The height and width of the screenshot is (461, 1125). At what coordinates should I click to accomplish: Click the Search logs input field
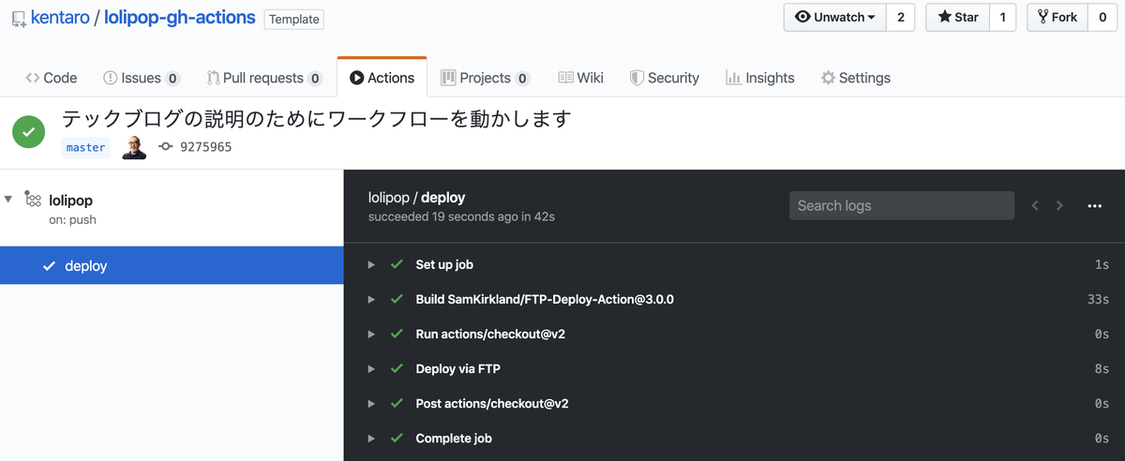(902, 205)
